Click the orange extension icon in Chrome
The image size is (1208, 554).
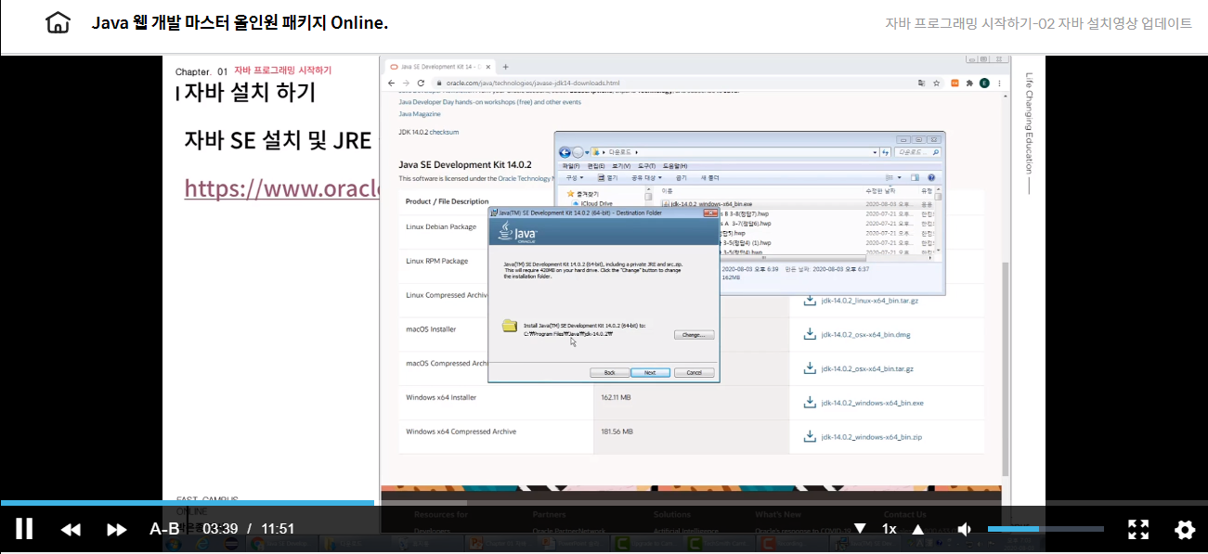[x=954, y=83]
